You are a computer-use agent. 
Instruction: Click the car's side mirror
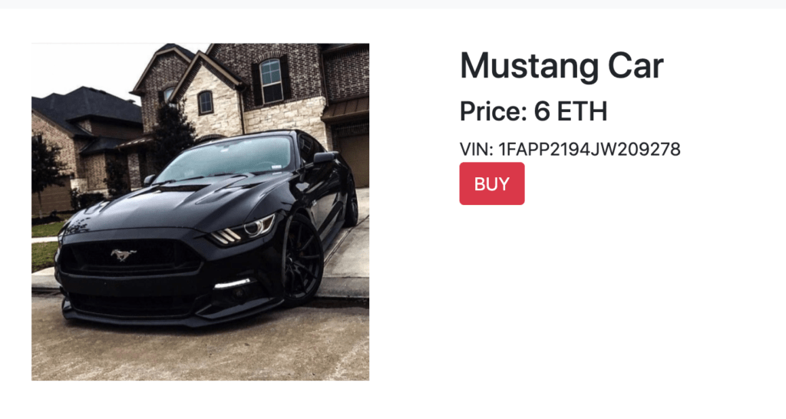(x=325, y=158)
